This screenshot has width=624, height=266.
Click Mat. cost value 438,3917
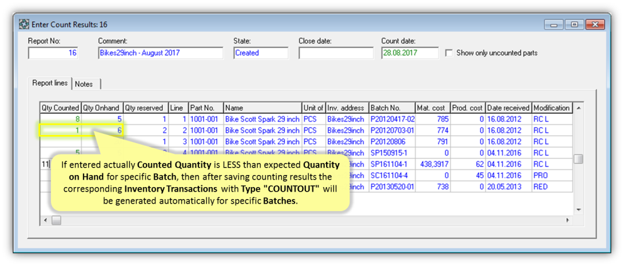tap(433, 164)
